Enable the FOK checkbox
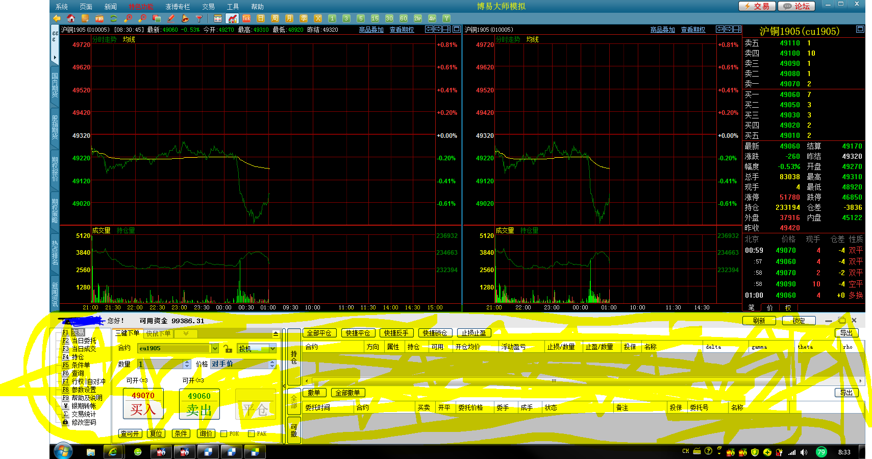 pos(223,433)
